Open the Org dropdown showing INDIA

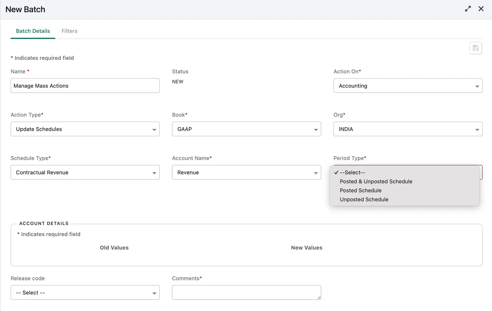pos(408,129)
